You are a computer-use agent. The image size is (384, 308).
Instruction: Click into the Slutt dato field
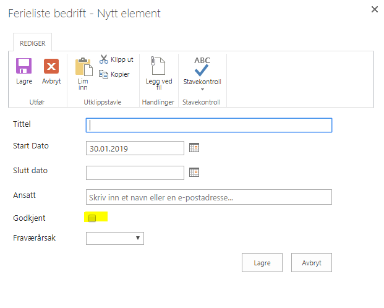(135, 173)
